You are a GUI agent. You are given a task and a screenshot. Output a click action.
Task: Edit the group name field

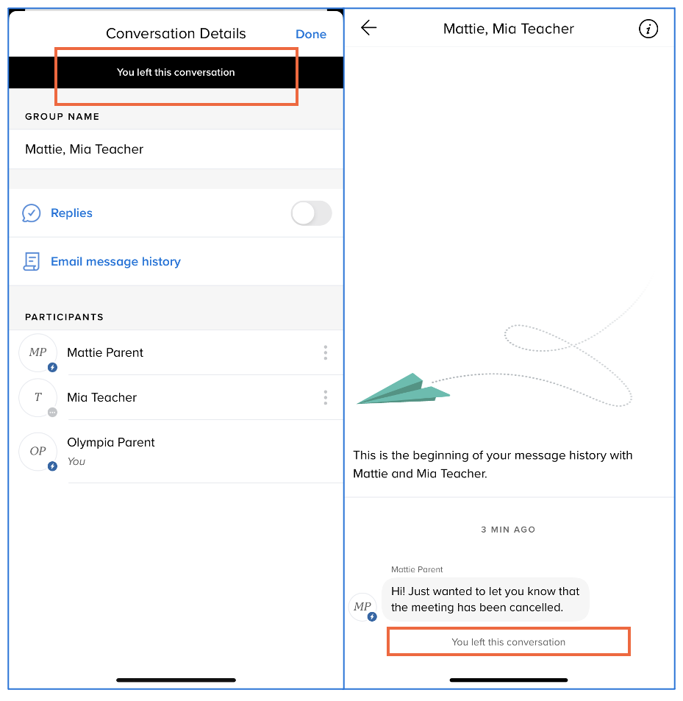[175, 149]
